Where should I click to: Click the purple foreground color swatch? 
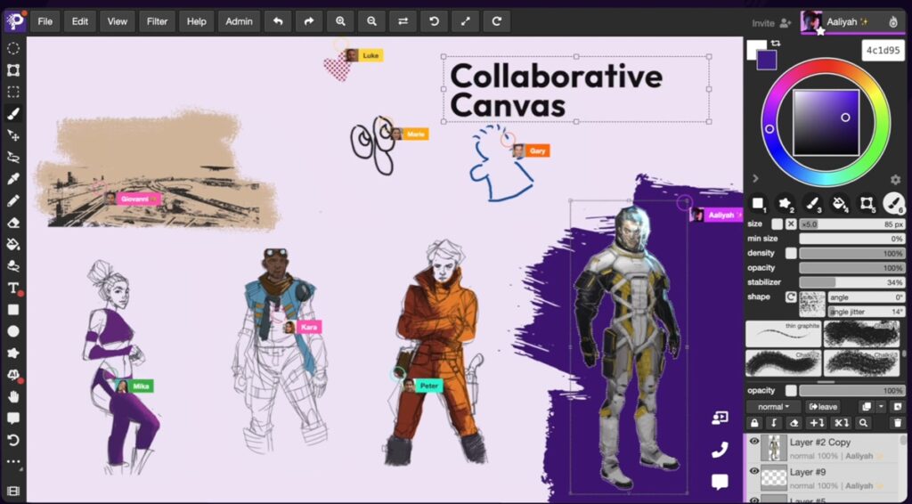click(x=767, y=61)
